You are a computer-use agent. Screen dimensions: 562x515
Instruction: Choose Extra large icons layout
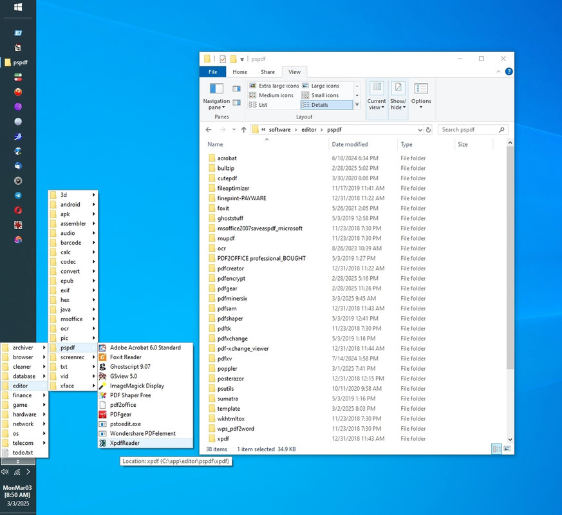(x=274, y=86)
